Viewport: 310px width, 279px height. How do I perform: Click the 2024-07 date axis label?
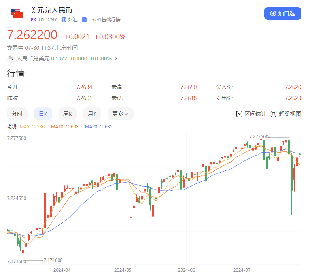tap(242, 270)
